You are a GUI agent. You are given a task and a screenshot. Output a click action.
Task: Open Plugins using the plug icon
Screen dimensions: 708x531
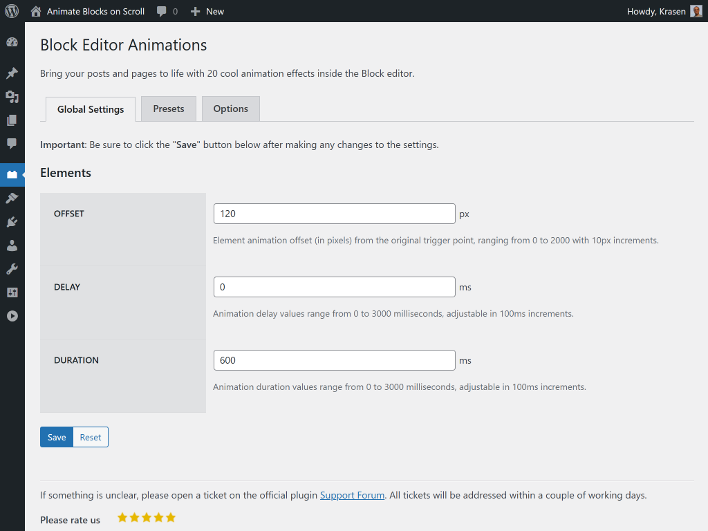tap(12, 222)
